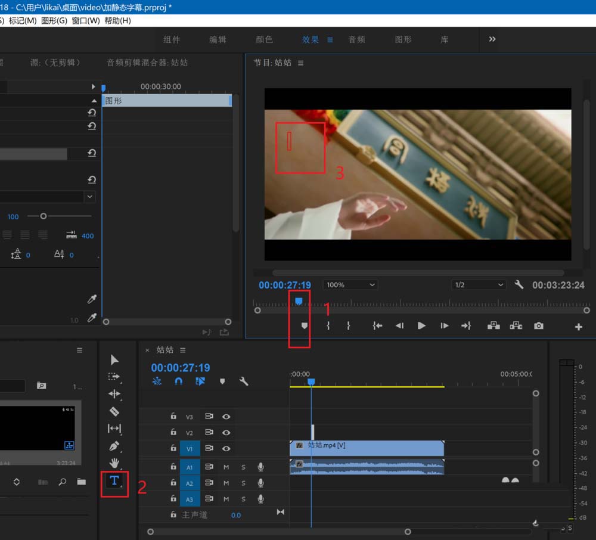Mute audio track A1
This screenshot has height=540, width=596.
coord(226,467)
